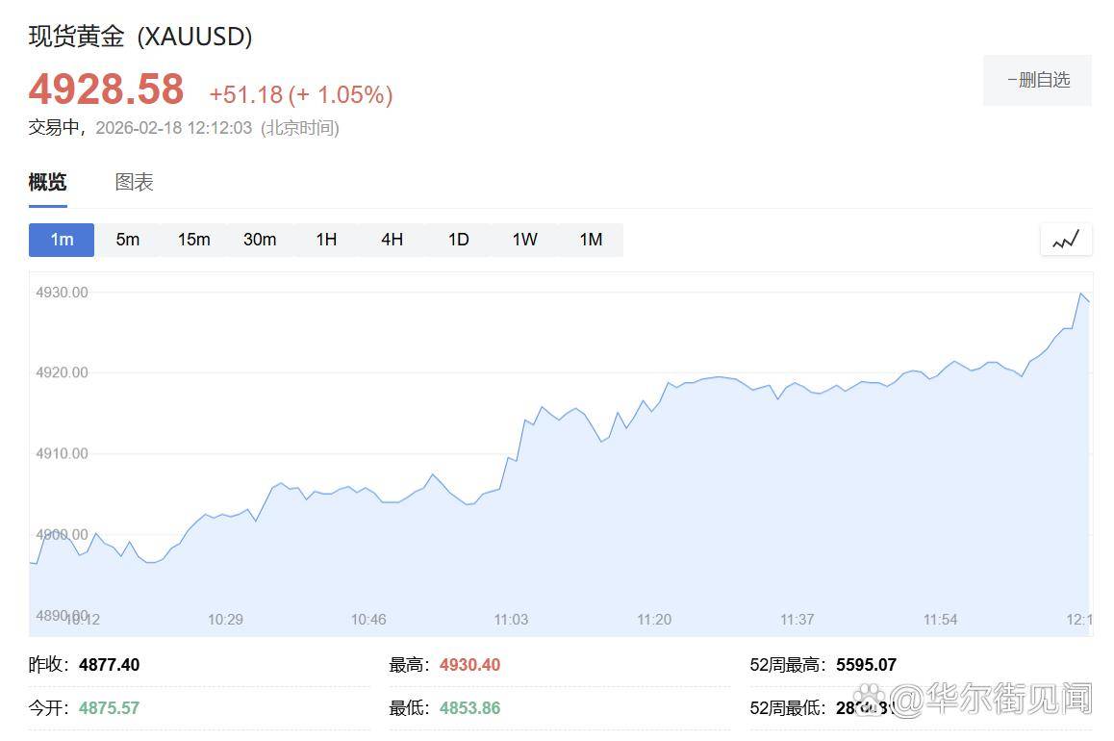Click the 11:03 time axis label
This screenshot has width=1114, height=741.
(x=511, y=619)
